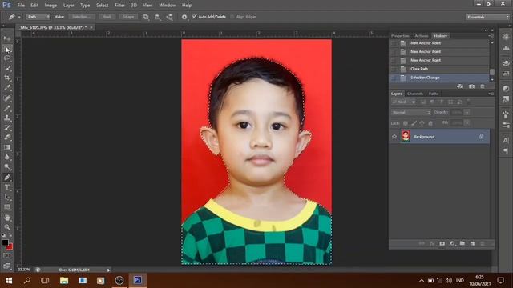Toggle lock image pixels brush icon
The height and width of the screenshot is (288, 513).
[414, 123]
